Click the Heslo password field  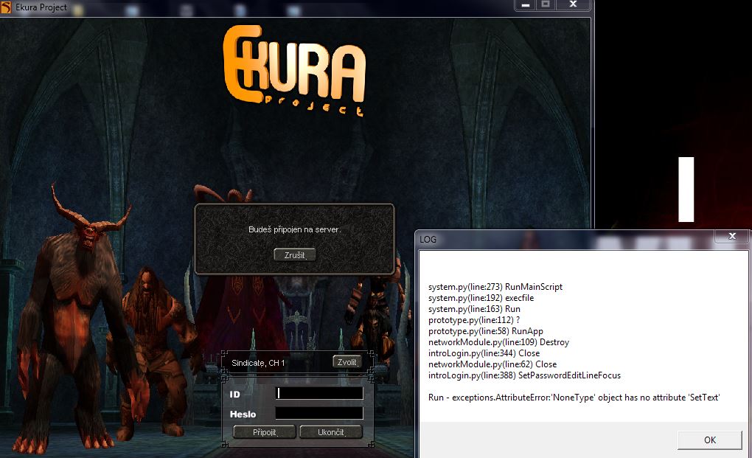(x=319, y=413)
